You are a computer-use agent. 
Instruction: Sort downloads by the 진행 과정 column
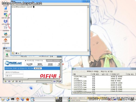click(96, 74)
